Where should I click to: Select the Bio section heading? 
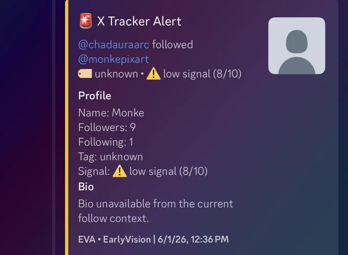pyautogui.click(x=86, y=187)
